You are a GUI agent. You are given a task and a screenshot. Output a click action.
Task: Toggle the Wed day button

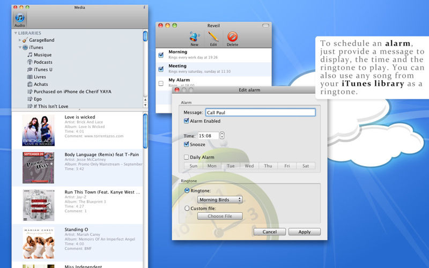tap(249, 166)
